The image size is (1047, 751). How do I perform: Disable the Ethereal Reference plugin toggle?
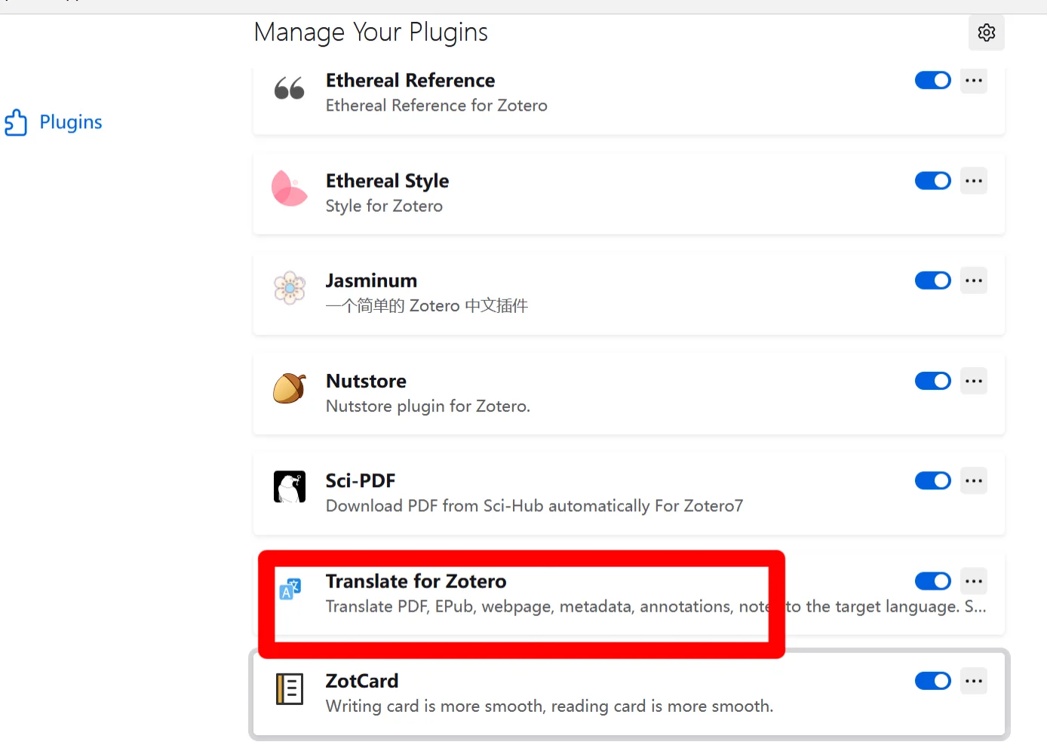point(932,80)
